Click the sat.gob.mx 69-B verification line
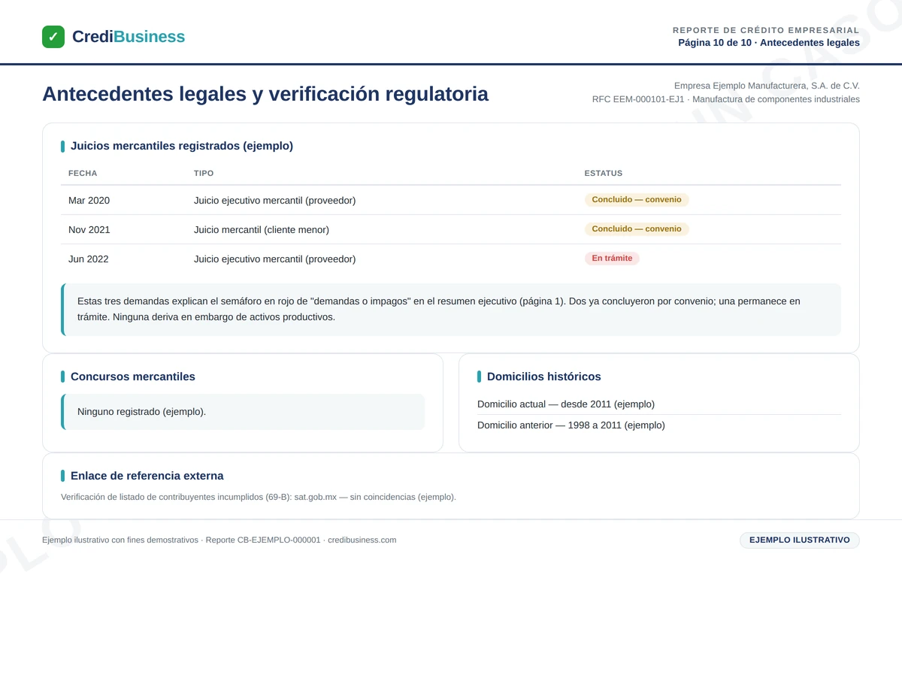This screenshot has width=902, height=690. click(x=259, y=497)
